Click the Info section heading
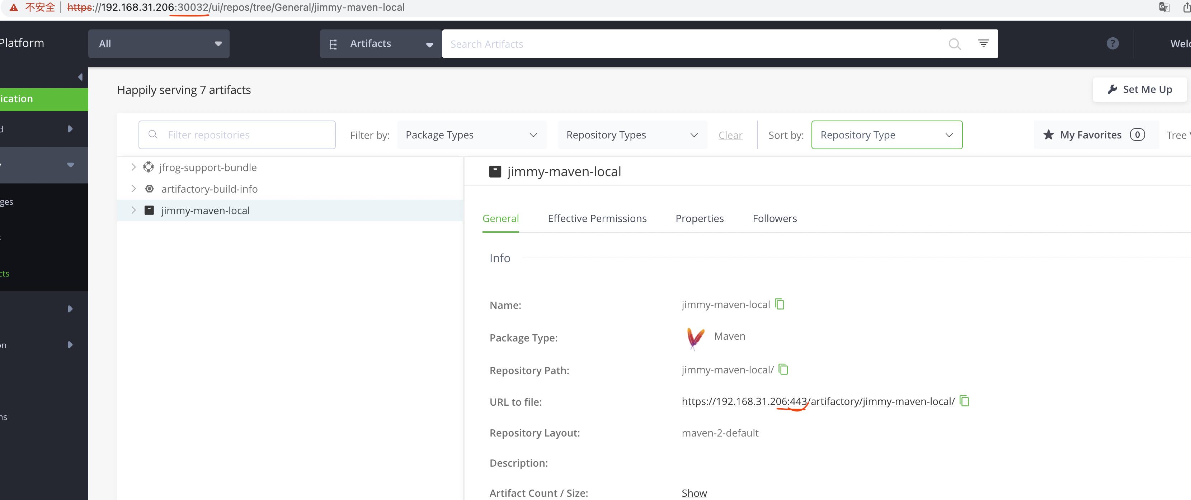1191x500 pixels. (500, 258)
